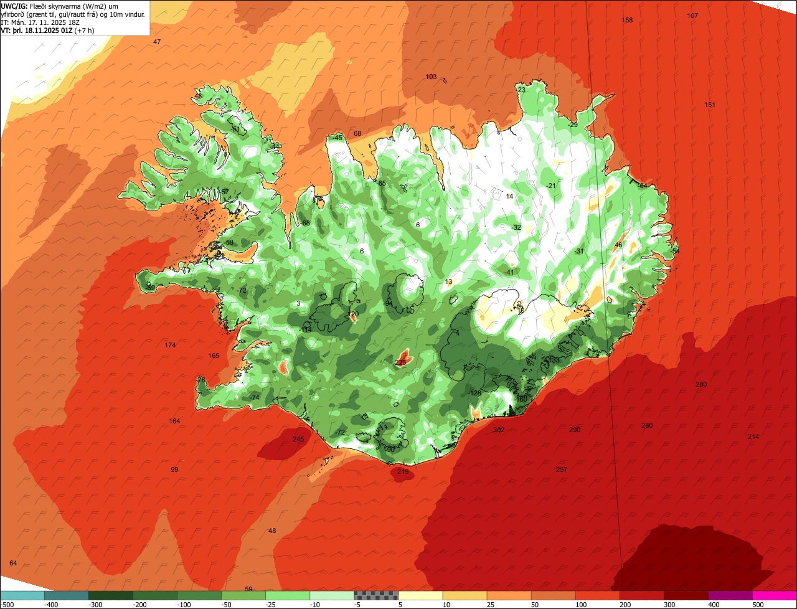
Task: Select the pale green -10 to -5 legend swatch
Action: tap(332, 595)
